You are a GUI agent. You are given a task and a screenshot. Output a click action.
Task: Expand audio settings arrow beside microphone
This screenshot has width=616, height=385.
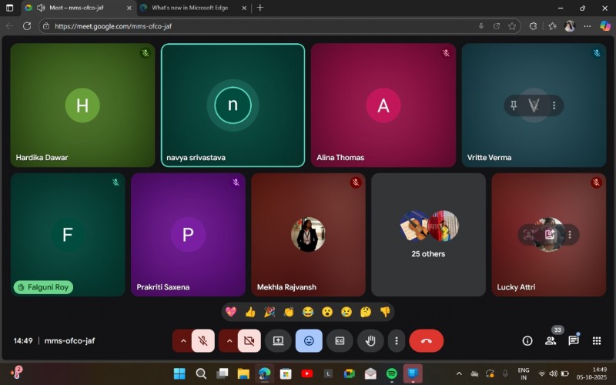(x=182, y=340)
